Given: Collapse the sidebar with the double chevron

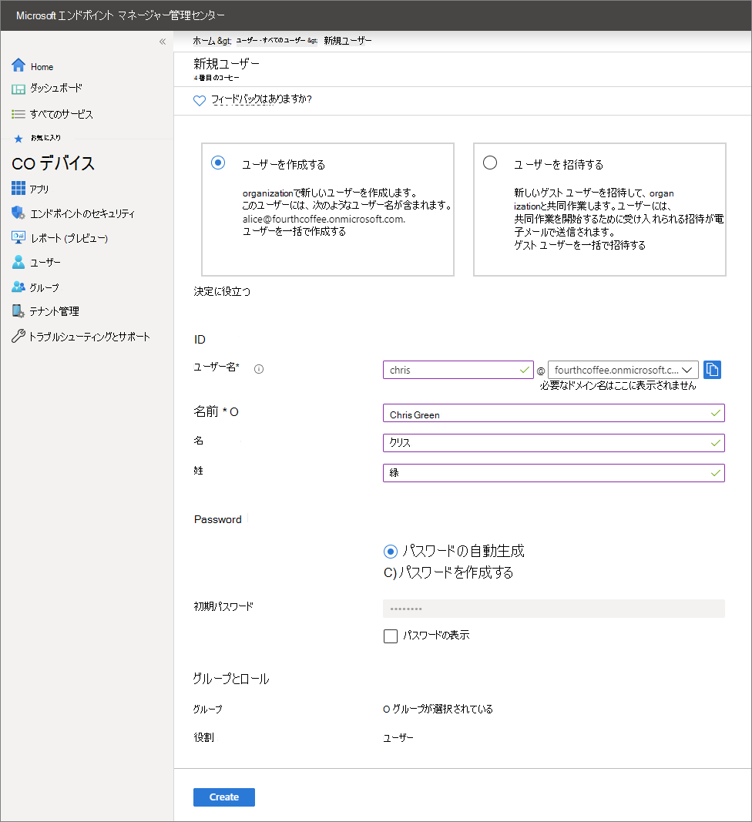Looking at the screenshot, I should pos(163,42).
